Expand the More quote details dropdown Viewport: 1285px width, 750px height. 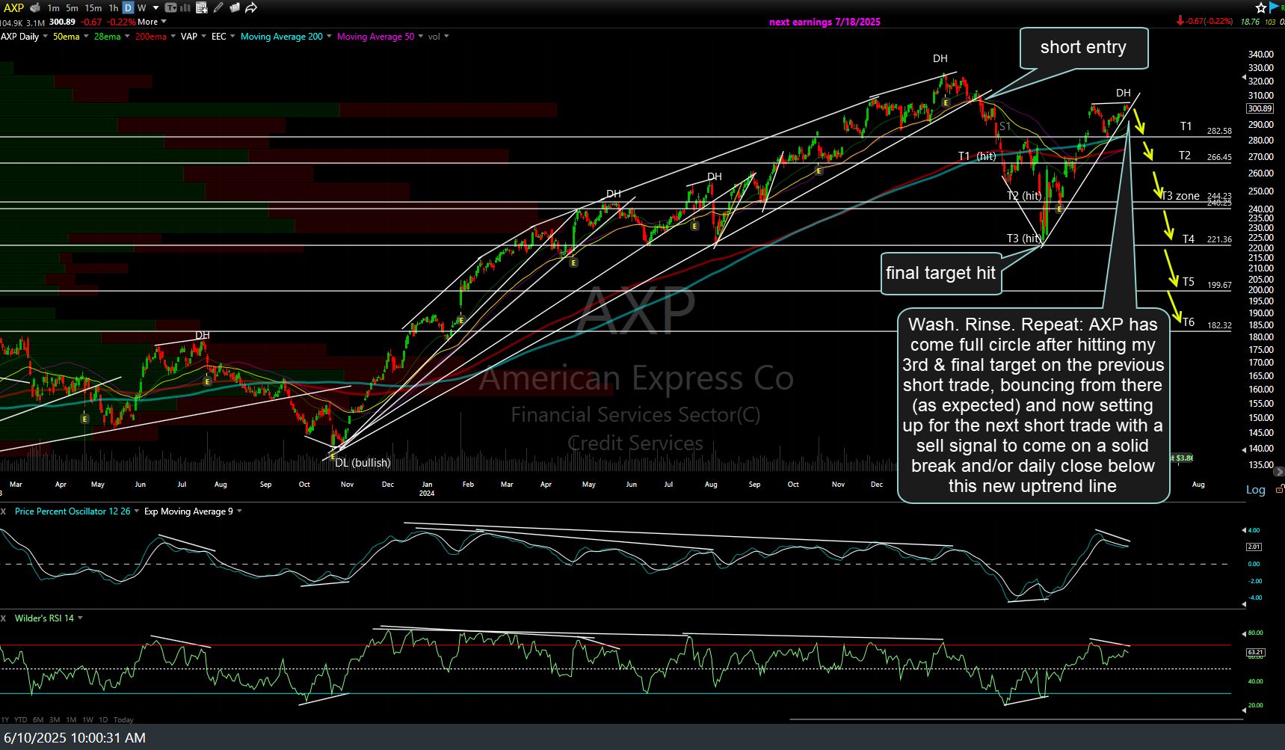[x=152, y=22]
